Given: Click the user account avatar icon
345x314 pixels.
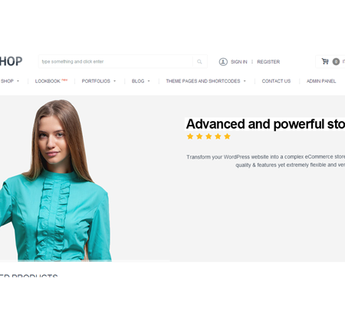Looking at the screenshot, I should tap(223, 62).
